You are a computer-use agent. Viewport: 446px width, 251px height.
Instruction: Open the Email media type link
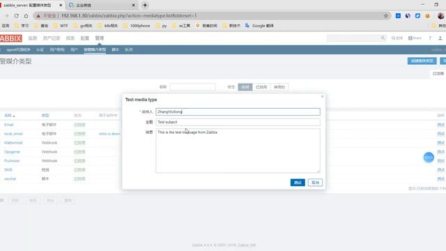point(9,125)
